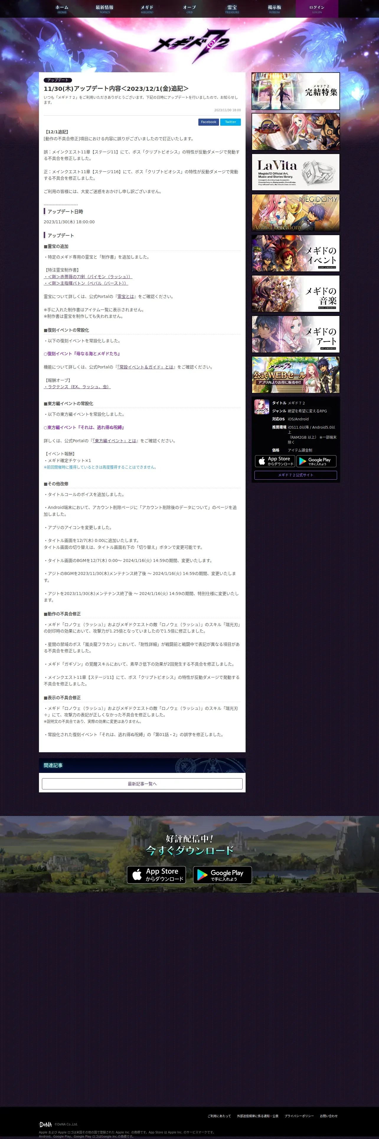
Task: Click the ログイン LOGIN tab
Action: coord(317,9)
